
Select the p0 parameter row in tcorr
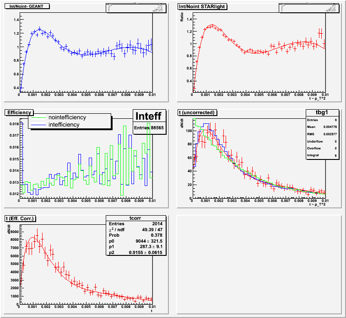(x=135, y=240)
